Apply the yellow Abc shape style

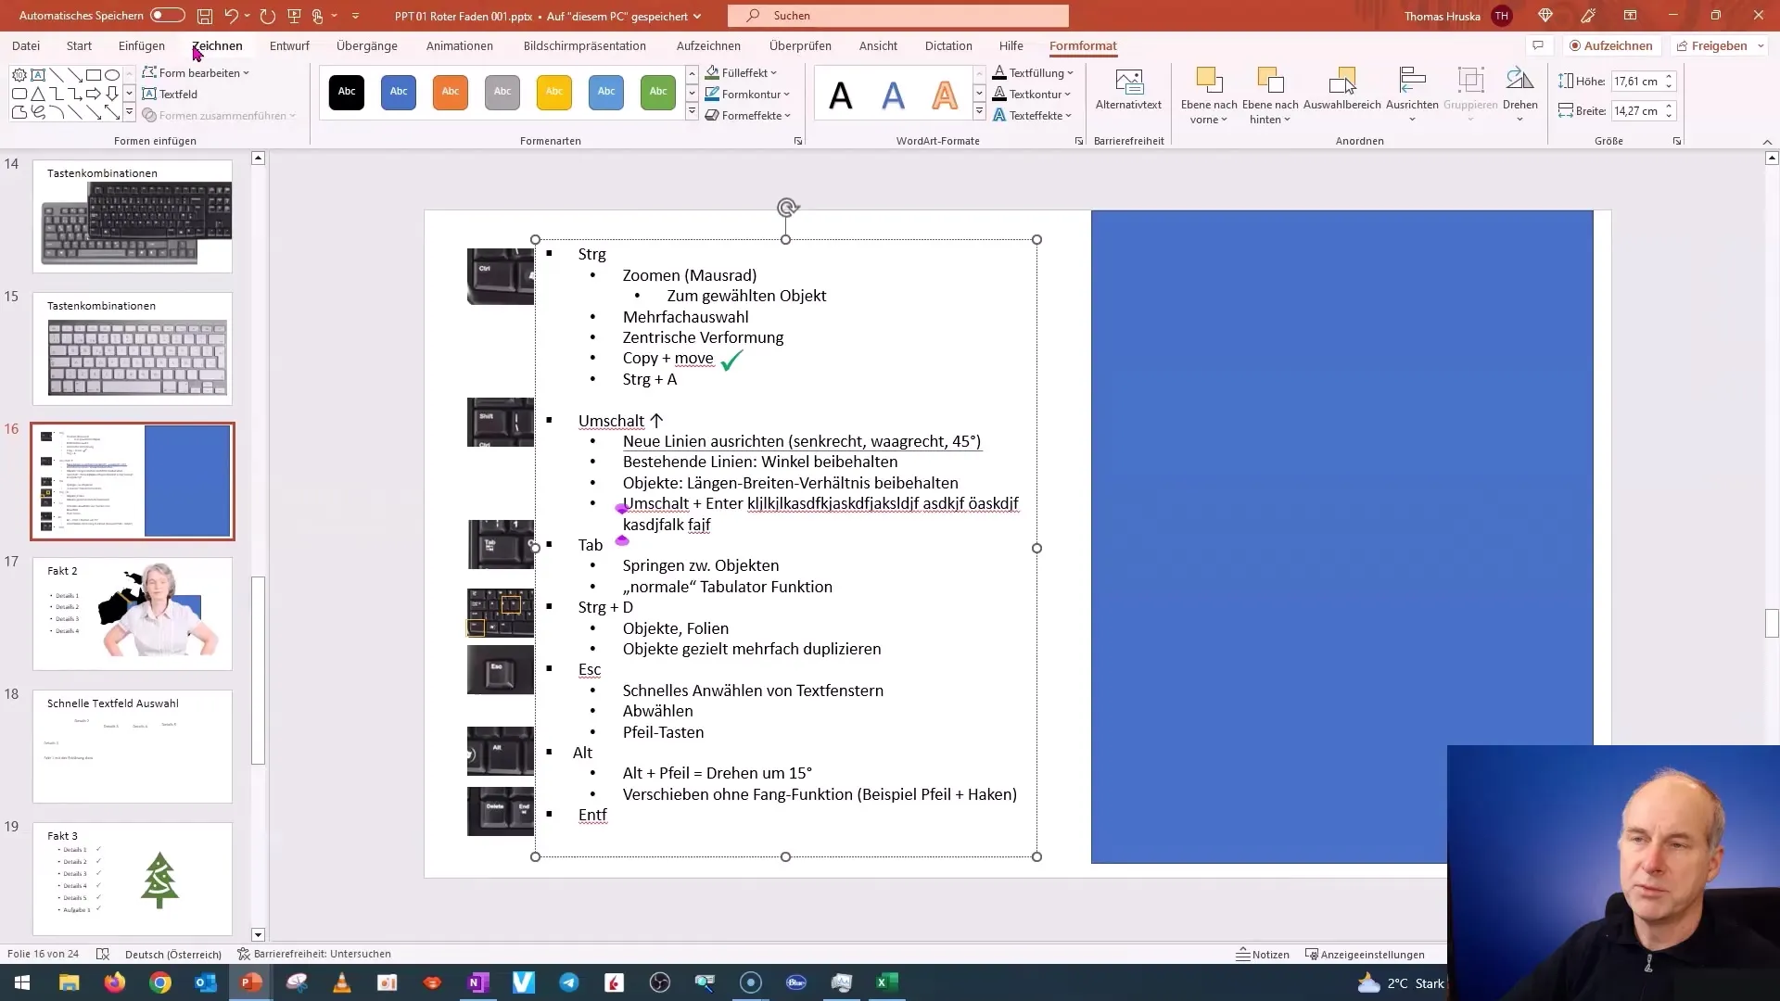(554, 92)
